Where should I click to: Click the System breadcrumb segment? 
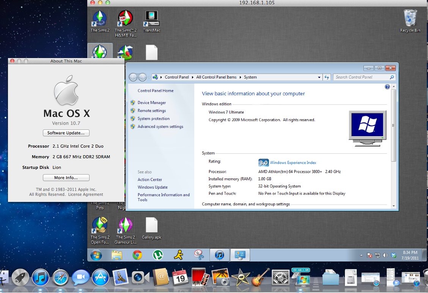point(250,77)
